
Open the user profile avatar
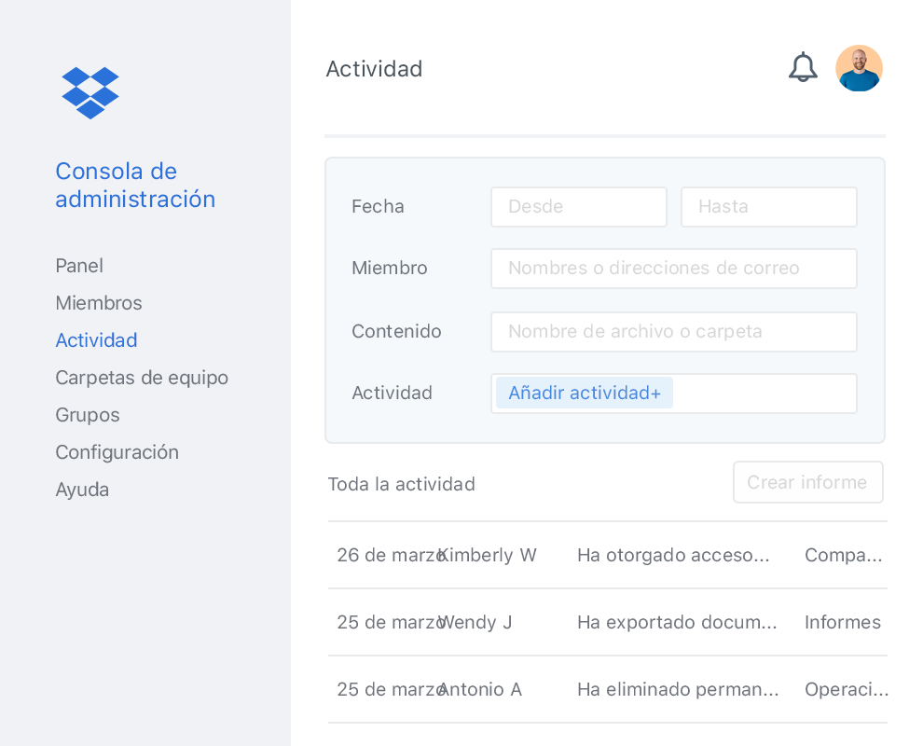(859, 68)
